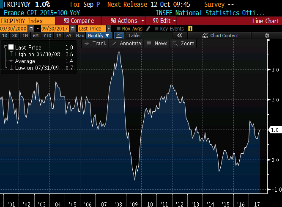Click the Track crosshair tool
This screenshot has width=282, height=207.
pyautogui.click(x=96, y=44)
